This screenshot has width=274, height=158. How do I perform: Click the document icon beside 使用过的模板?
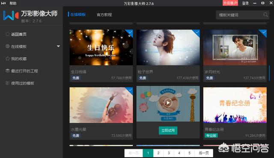coord(7,83)
